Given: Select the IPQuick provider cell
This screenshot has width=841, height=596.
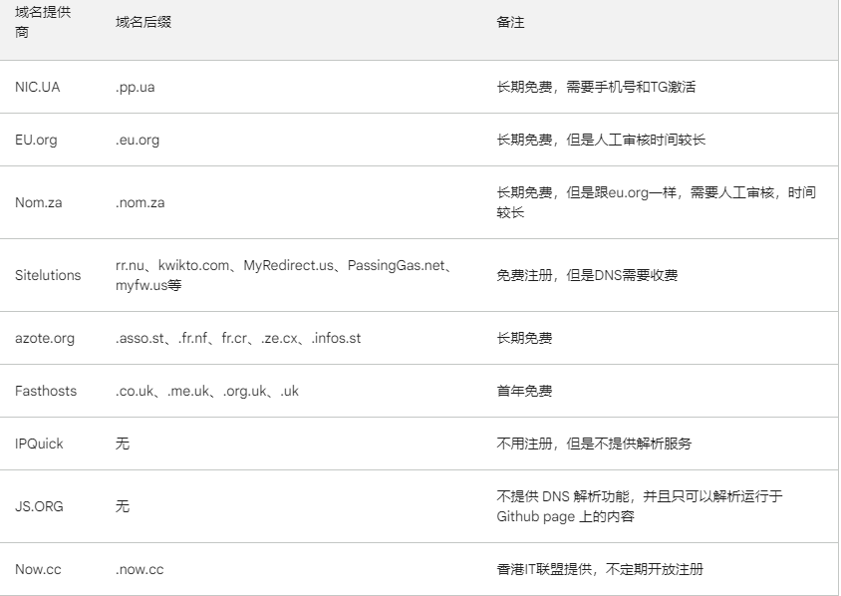Looking at the screenshot, I should 39,444.
